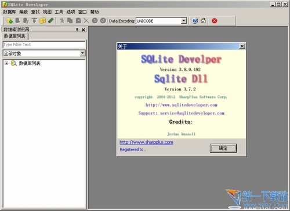Click the 确定 button in About dialog
Image resolution: width=290 pixels, height=211 pixels.
(223, 148)
